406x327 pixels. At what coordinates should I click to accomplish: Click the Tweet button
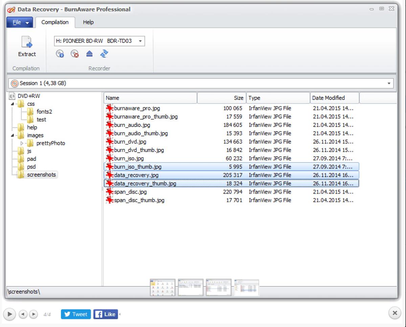75,314
